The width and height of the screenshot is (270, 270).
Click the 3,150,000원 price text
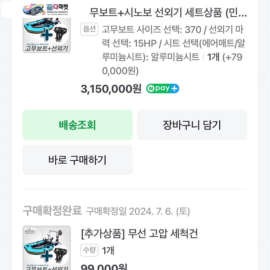tap(111, 89)
